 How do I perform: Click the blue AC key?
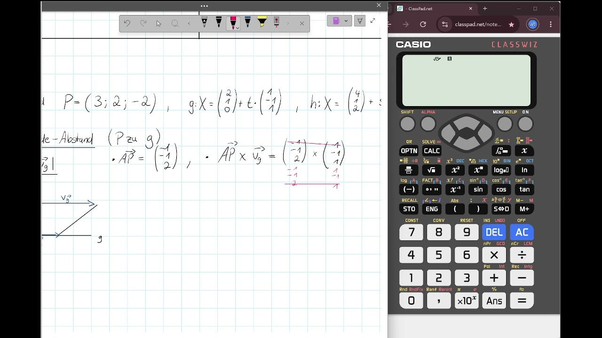522,232
